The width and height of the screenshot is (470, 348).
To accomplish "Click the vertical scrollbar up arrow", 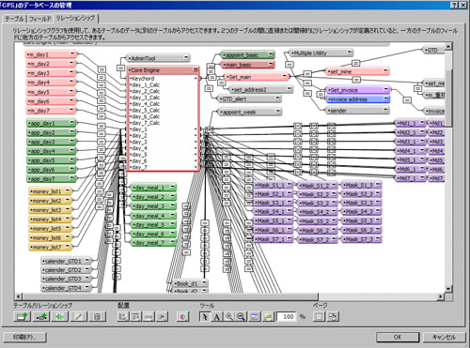I will pyautogui.click(x=448, y=47).
